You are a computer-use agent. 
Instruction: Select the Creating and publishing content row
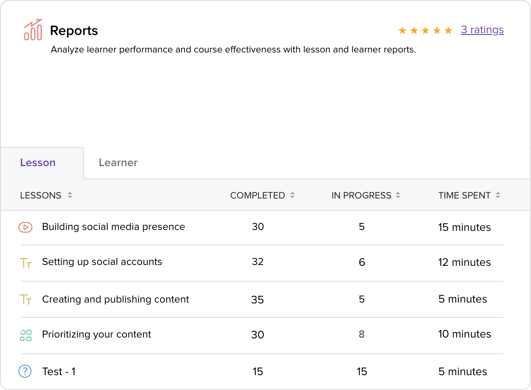(115, 299)
